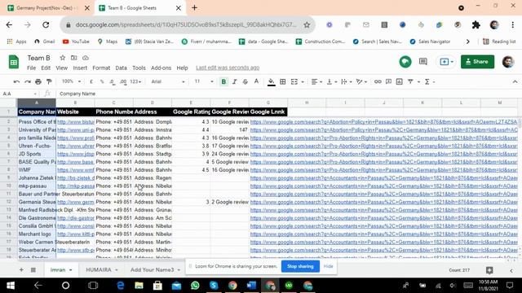This screenshot has width=522, height=293.
Task: Click the Insert chart icon
Action: click(399, 81)
